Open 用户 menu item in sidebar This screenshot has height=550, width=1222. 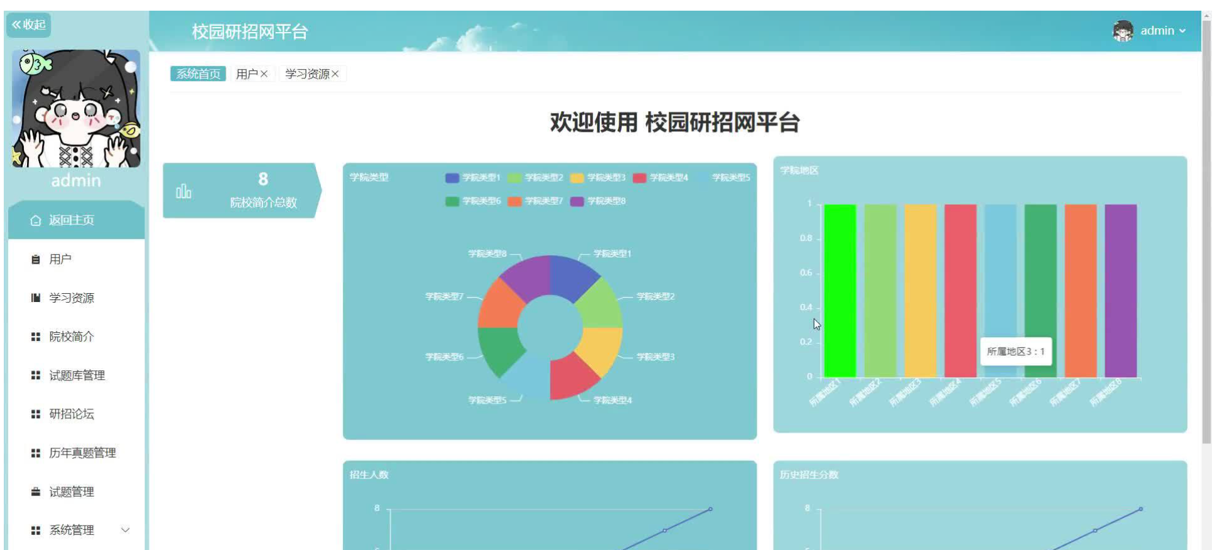(x=76, y=259)
